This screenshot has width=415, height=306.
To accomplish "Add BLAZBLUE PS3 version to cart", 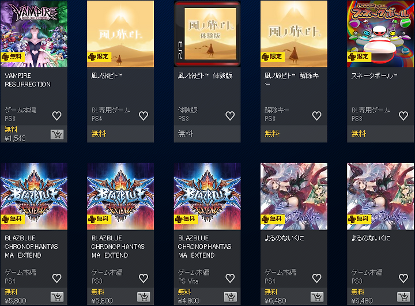I will [144, 297].
